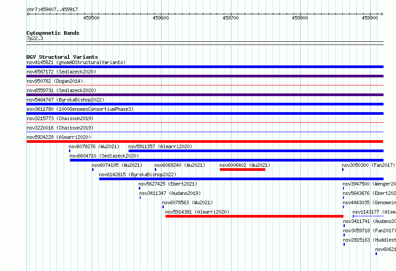The image size is (396, 271).
Task: Open nsv2815163 Huddleston variant label
Action: 369,240
